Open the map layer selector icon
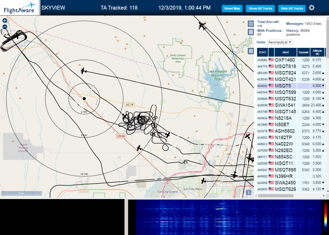This screenshot has height=235, width=329. (251, 24)
